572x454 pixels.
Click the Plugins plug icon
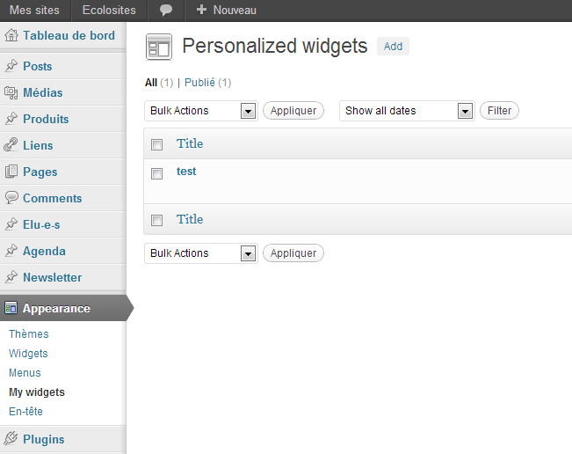tap(11, 438)
